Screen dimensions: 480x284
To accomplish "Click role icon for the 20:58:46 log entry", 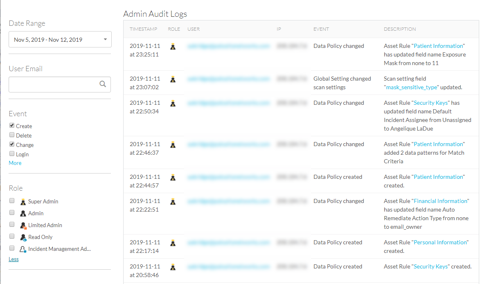I will click(x=173, y=267).
